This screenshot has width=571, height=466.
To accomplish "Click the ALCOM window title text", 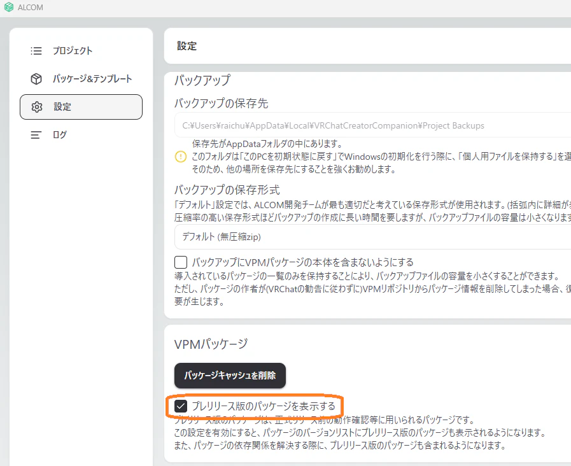I will coord(30,7).
